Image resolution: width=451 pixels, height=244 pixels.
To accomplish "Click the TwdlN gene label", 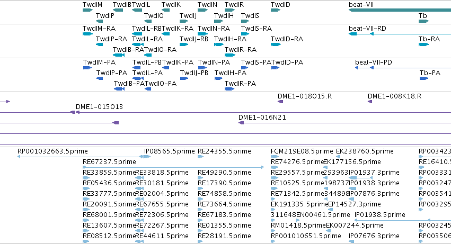I will [207, 5].
